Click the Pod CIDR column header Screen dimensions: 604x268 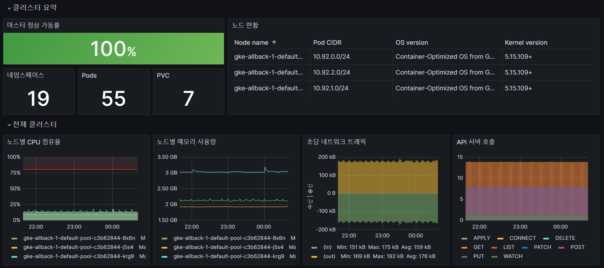(327, 43)
